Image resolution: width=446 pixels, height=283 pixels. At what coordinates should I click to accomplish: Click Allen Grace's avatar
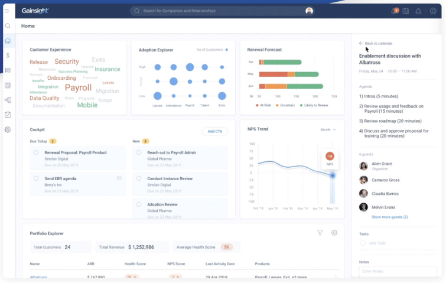pos(363,166)
